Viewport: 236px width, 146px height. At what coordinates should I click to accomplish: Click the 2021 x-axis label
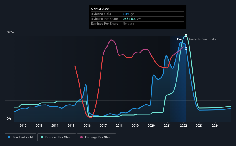click(x=167, y=126)
